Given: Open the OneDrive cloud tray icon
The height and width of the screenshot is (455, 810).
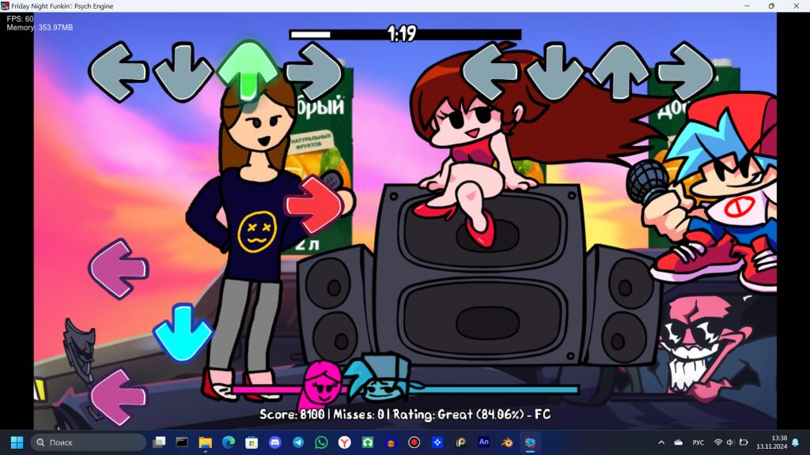Looking at the screenshot, I should point(678,442).
